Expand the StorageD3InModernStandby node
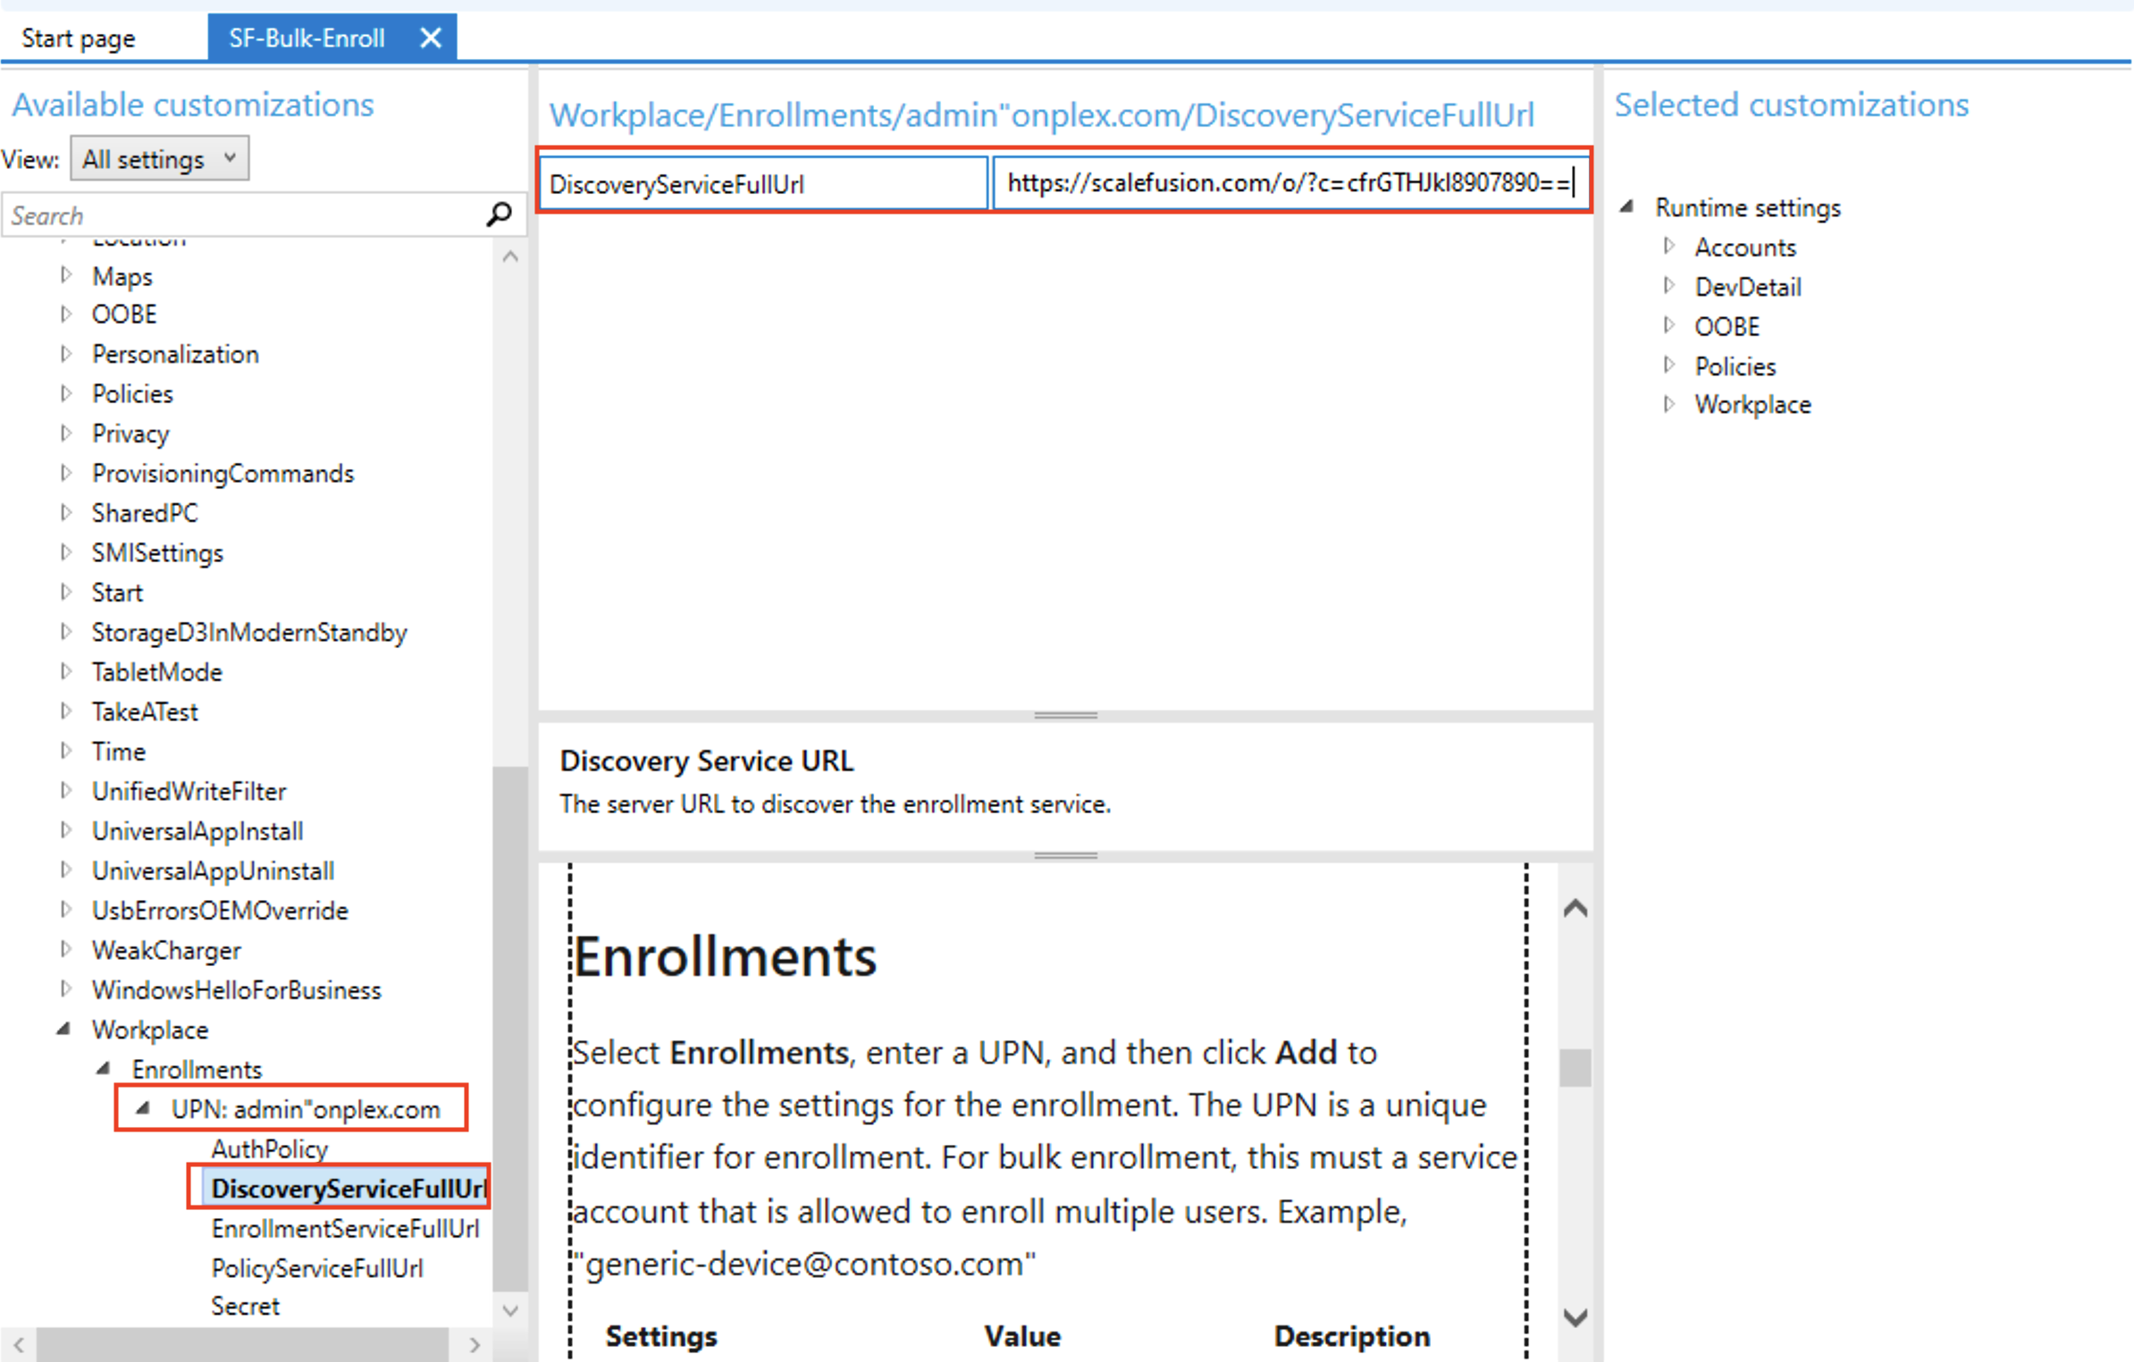The height and width of the screenshot is (1362, 2134). point(65,632)
